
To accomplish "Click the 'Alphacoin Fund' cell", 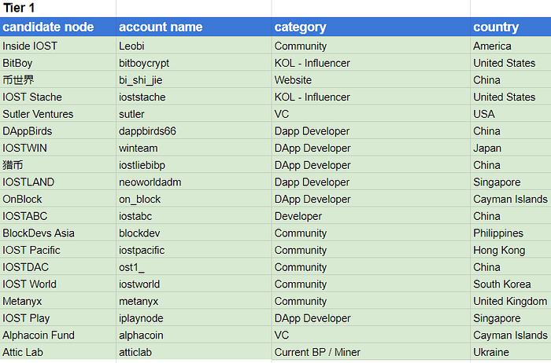I will tap(58, 335).
